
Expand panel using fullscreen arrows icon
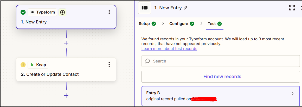point(292,8)
